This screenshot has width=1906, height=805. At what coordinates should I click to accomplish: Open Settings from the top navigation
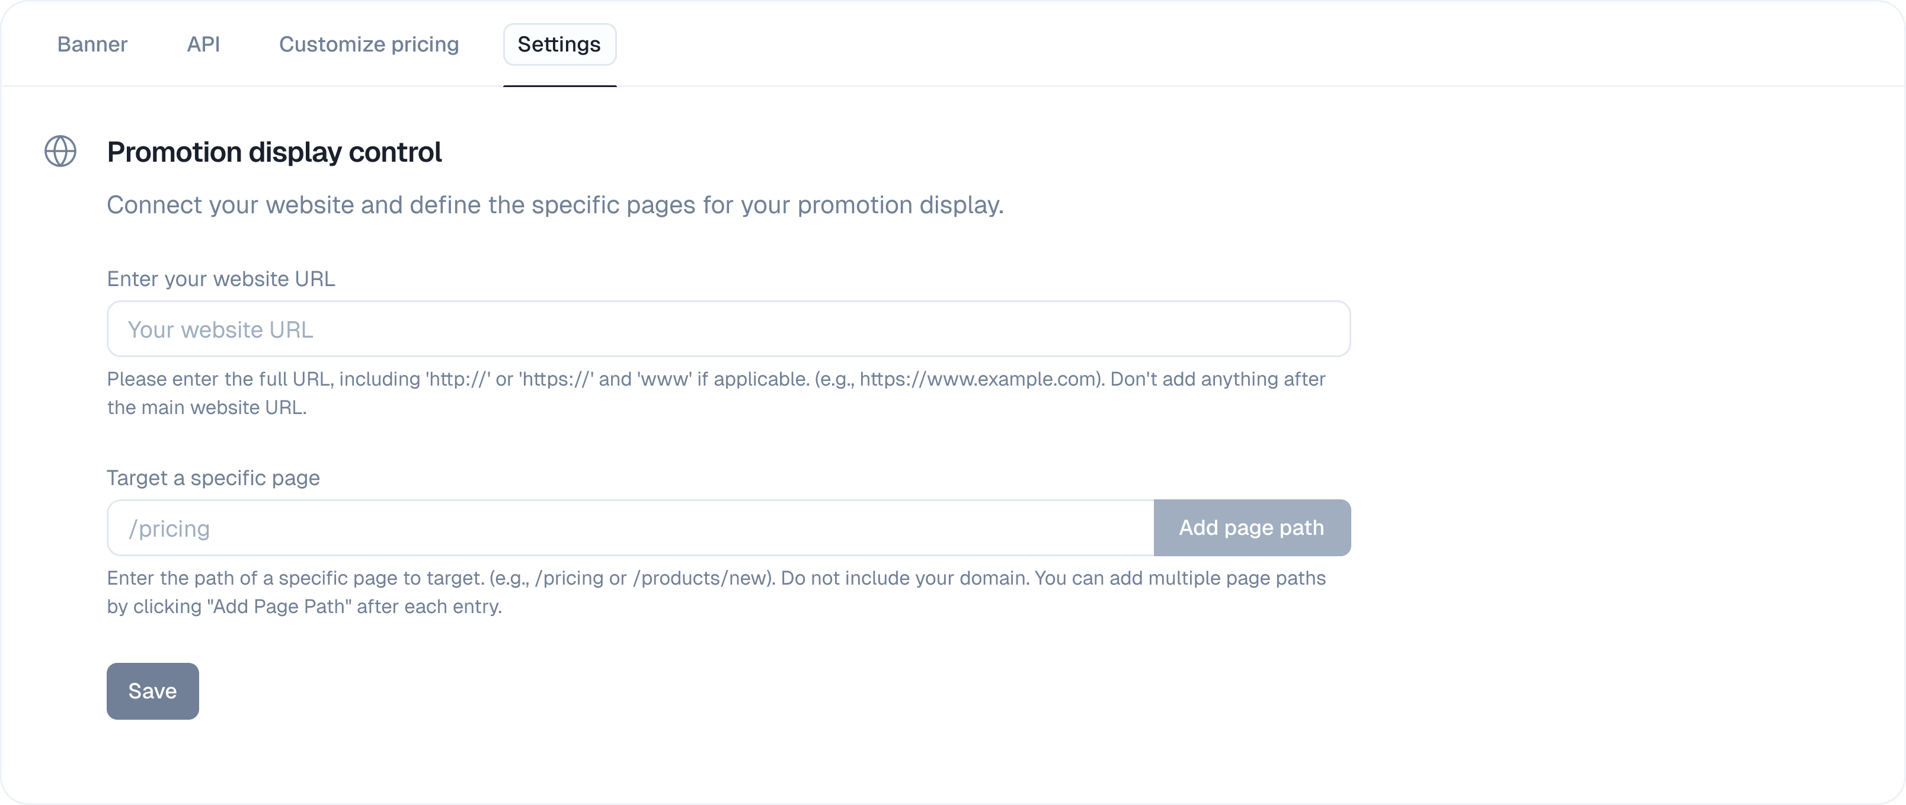coord(559,44)
